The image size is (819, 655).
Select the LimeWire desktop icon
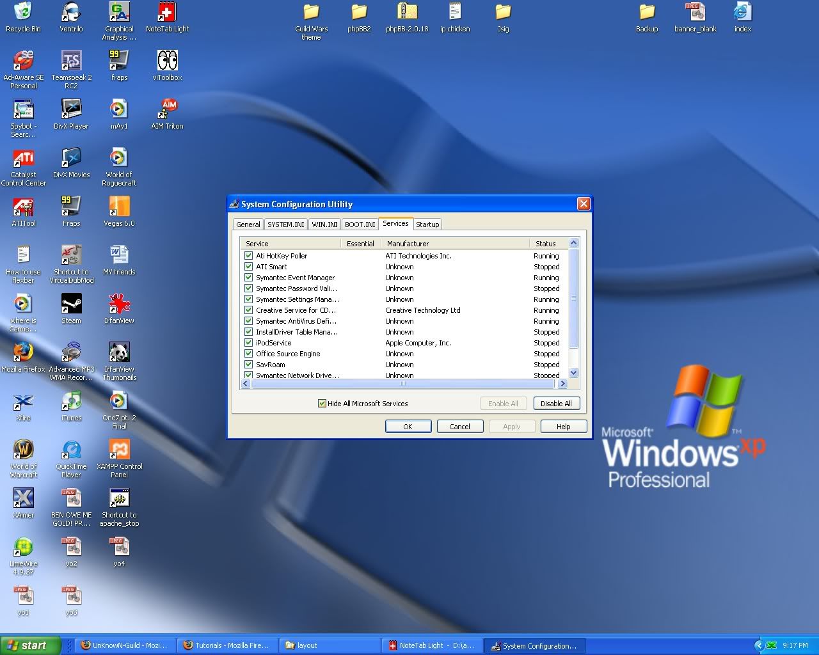point(24,556)
